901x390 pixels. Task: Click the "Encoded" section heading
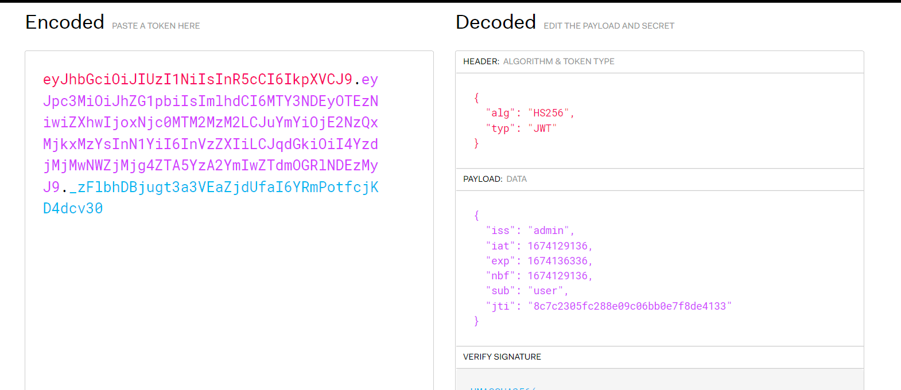click(65, 22)
